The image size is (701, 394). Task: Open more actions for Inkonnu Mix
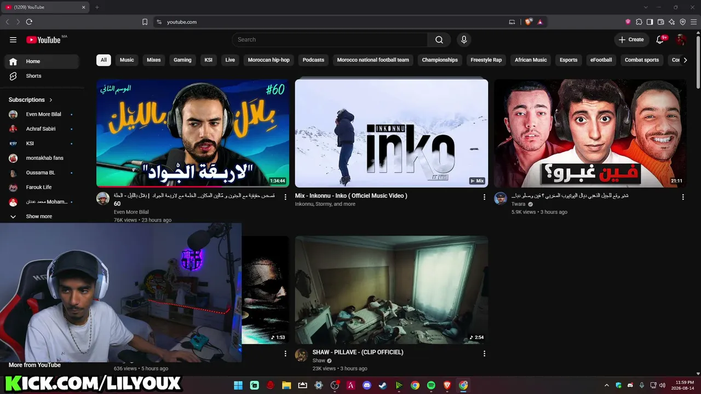tap(484, 197)
